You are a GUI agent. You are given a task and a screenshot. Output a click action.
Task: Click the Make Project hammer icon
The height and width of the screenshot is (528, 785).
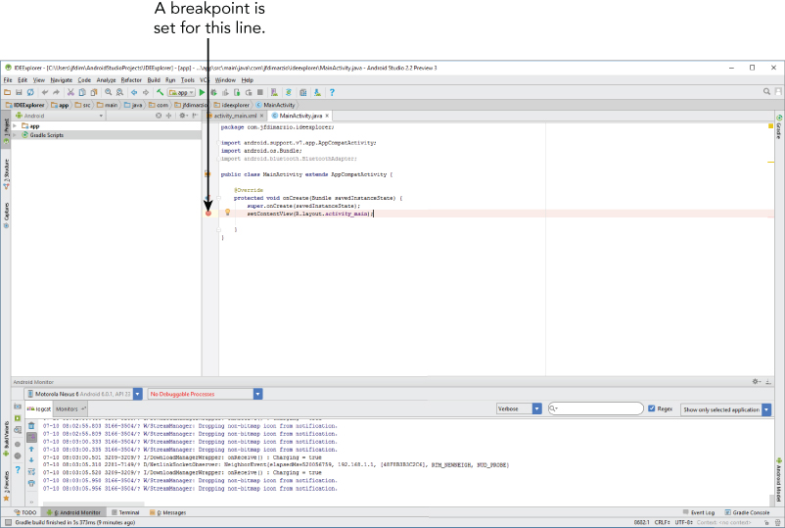(x=160, y=92)
